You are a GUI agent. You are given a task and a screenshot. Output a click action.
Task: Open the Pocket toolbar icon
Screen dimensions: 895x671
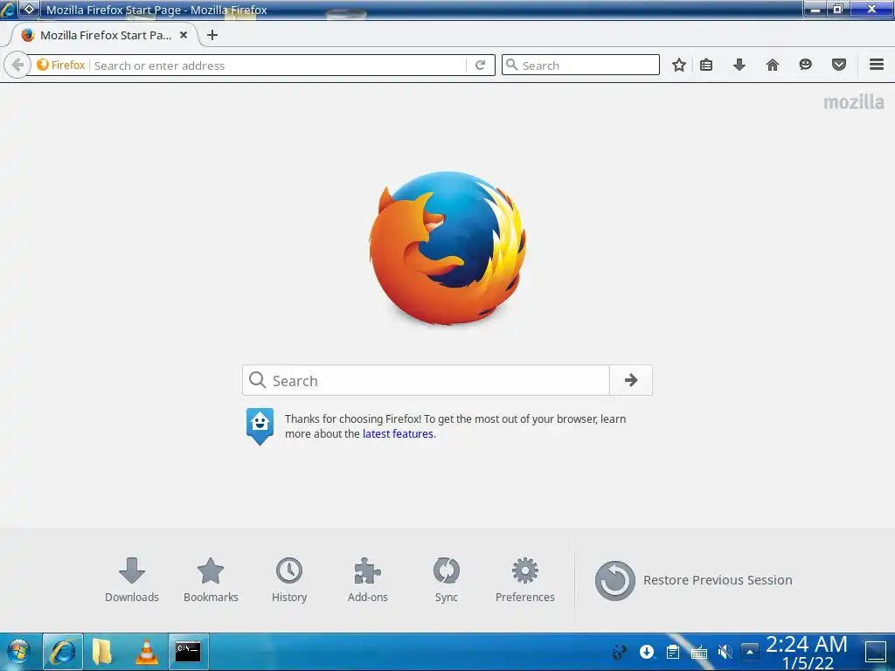(838, 65)
